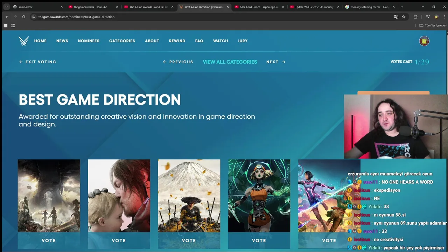Click the VOTES CAST 1/29 counter
Viewport: 448px width, 252px height.
click(x=410, y=62)
